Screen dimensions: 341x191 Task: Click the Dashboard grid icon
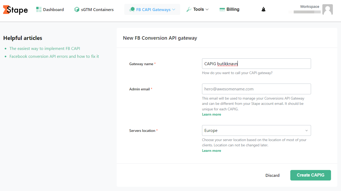click(x=39, y=9)
